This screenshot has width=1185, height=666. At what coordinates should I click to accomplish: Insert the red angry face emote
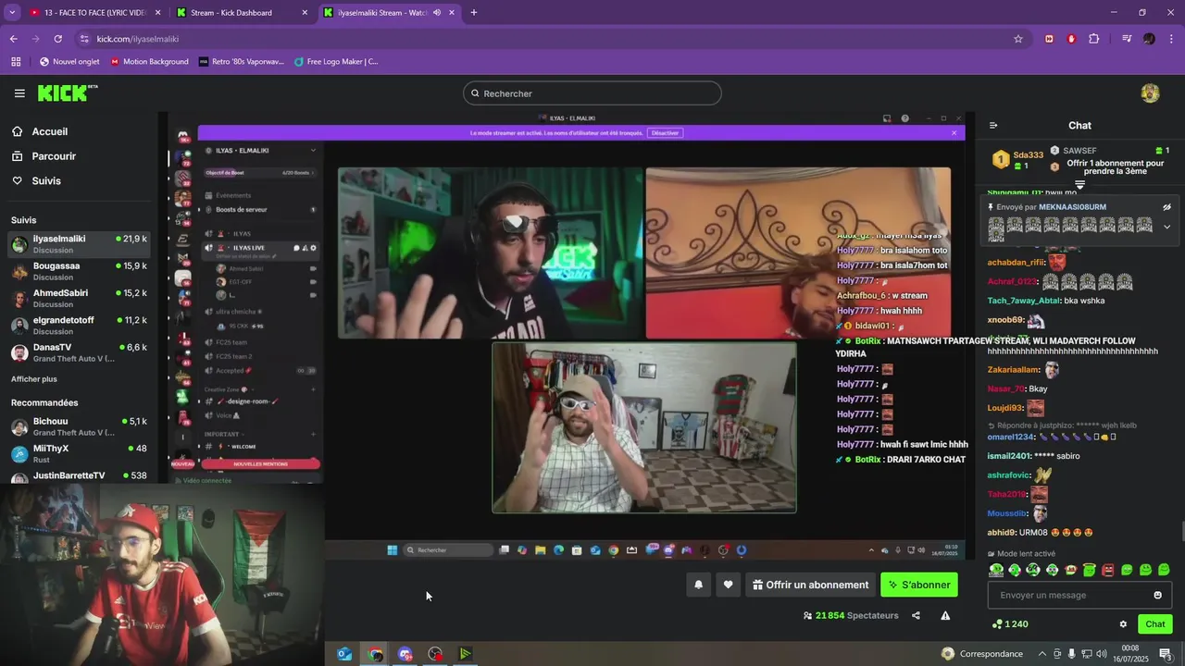1107,570
